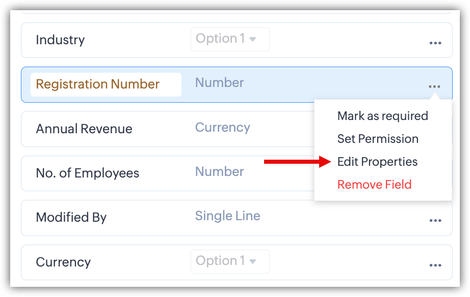Select the Currency field label in the last row
The width and height of the screenshot is (470, 297).
click(x=63, y=262)
